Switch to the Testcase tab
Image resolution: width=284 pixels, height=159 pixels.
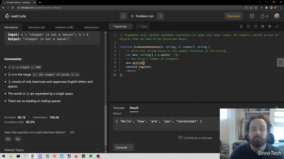(118, 108)
